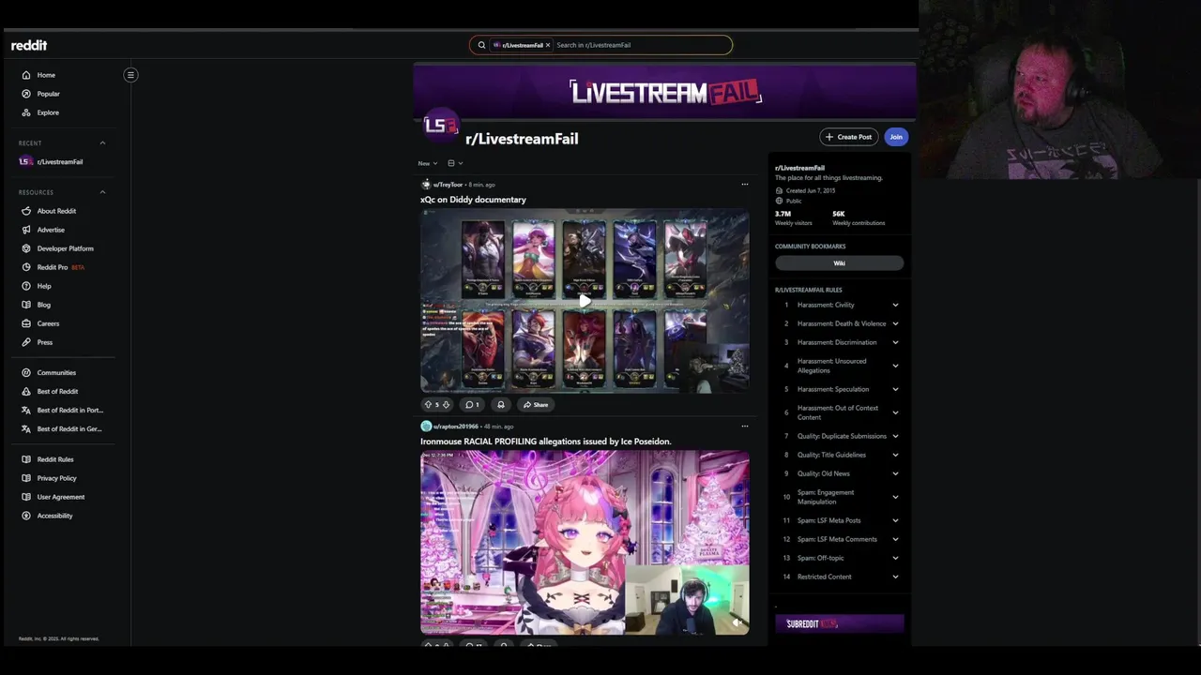The image size is (1201, 675).
Task: Expand rule 5 Harassment: Speculation
Action: click(x=895, y=389)
